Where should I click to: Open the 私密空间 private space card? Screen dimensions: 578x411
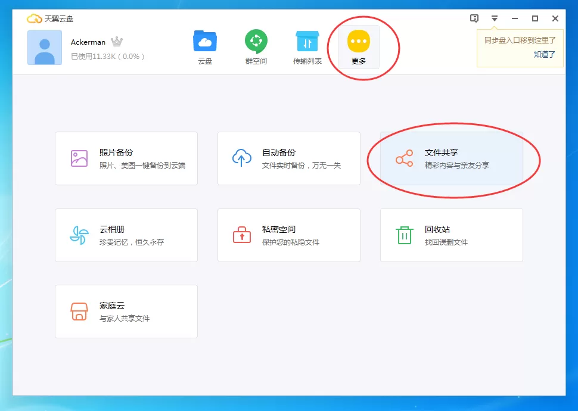point(289,235)
